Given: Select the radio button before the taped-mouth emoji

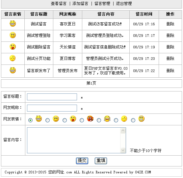Looking at the screenshot, I should coord(133,120).
